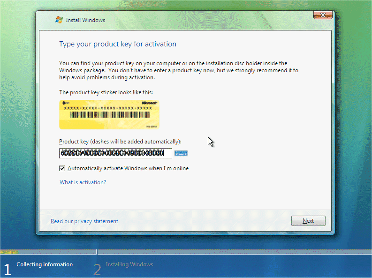Click 'The product key sticker looks like this:' text
Screen dimensions: 372x278
point(106,92)
